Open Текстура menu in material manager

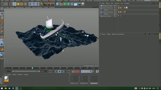26,74
